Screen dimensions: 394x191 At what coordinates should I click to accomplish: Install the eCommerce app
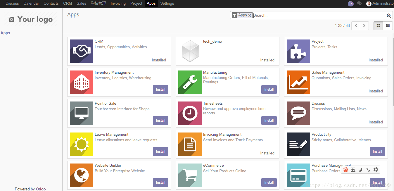[269, 183]
